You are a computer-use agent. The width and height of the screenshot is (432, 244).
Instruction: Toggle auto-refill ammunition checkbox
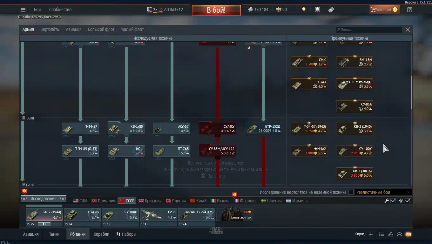coord(408,200)
